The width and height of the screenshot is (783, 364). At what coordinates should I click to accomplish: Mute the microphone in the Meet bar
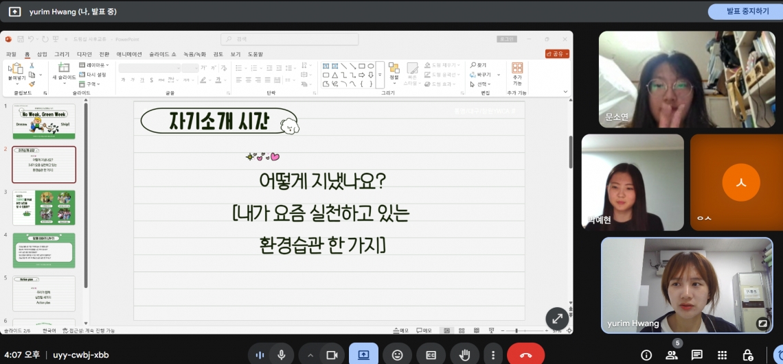click(282, 355)
